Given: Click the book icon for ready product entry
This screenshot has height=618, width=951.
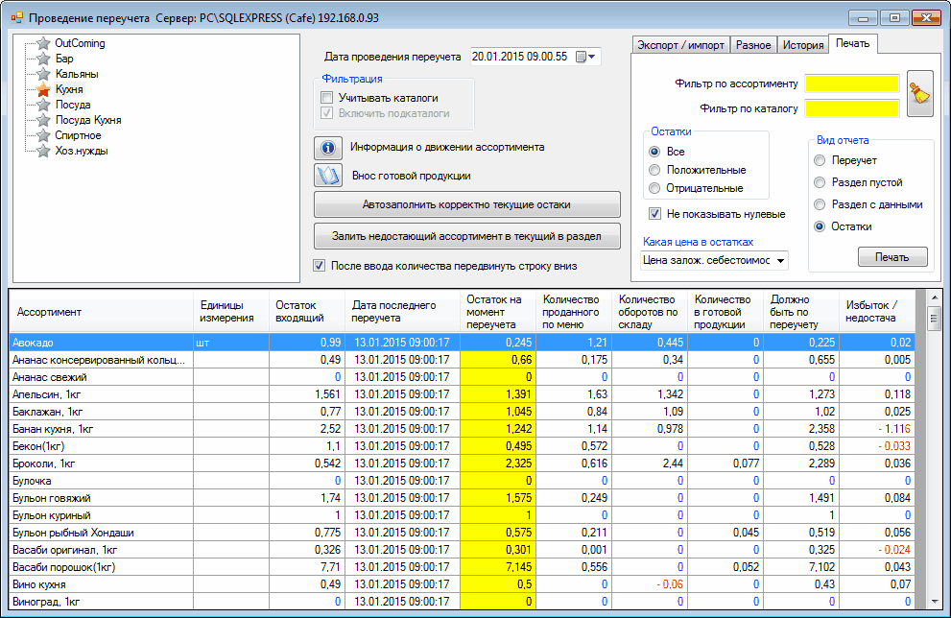Looking at the screenshot, I should [x=328, y=176].
